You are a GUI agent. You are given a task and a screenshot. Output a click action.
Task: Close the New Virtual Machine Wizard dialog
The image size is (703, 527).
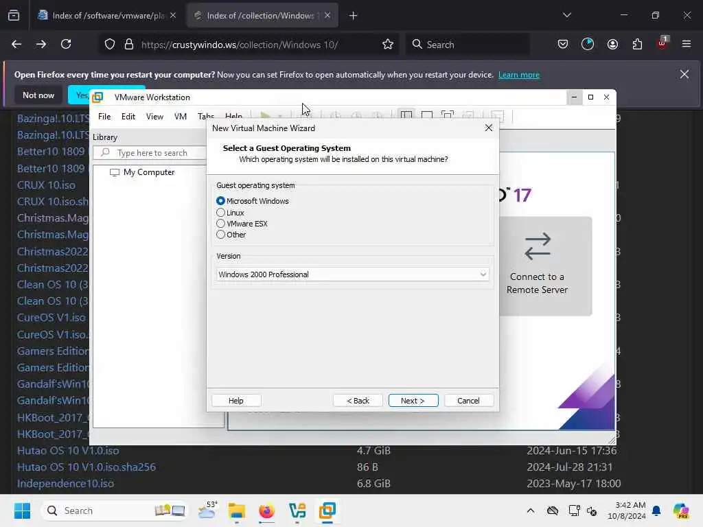(488, 128)
